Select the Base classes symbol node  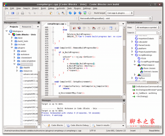[x=149, y=68]
